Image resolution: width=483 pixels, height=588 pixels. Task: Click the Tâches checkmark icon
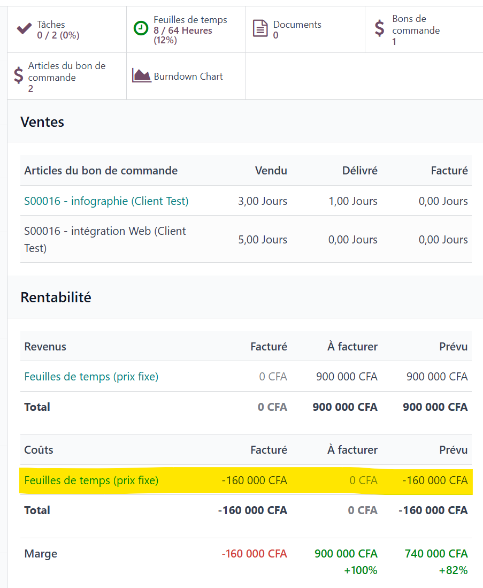[25, 29]
